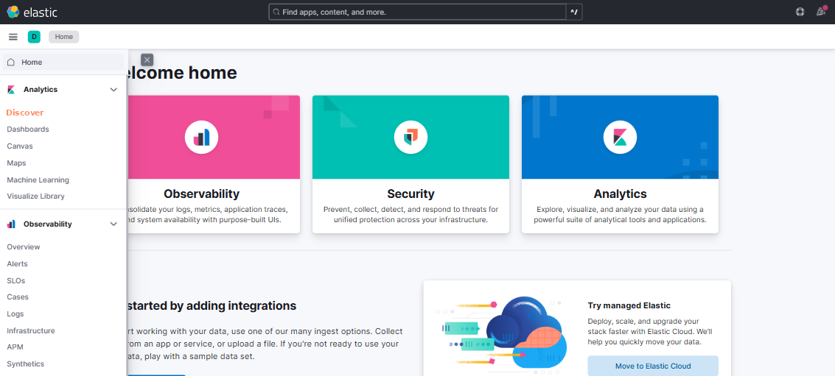Open the help menu icon
This screenshot has height=376, width=835.
coord(800,12)
